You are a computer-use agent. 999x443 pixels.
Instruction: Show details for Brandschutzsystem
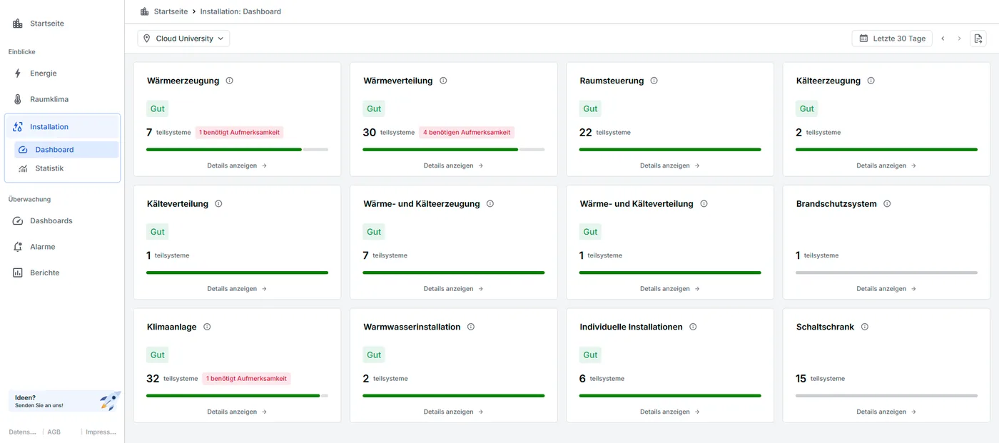(x=886, y=289)
